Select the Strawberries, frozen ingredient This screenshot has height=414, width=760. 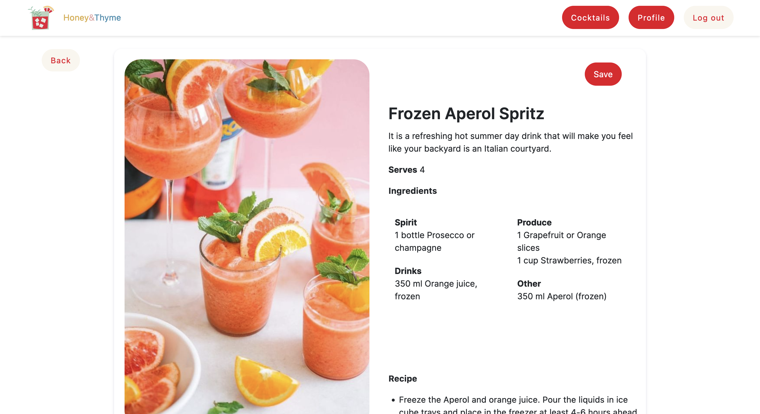(569, 261)
